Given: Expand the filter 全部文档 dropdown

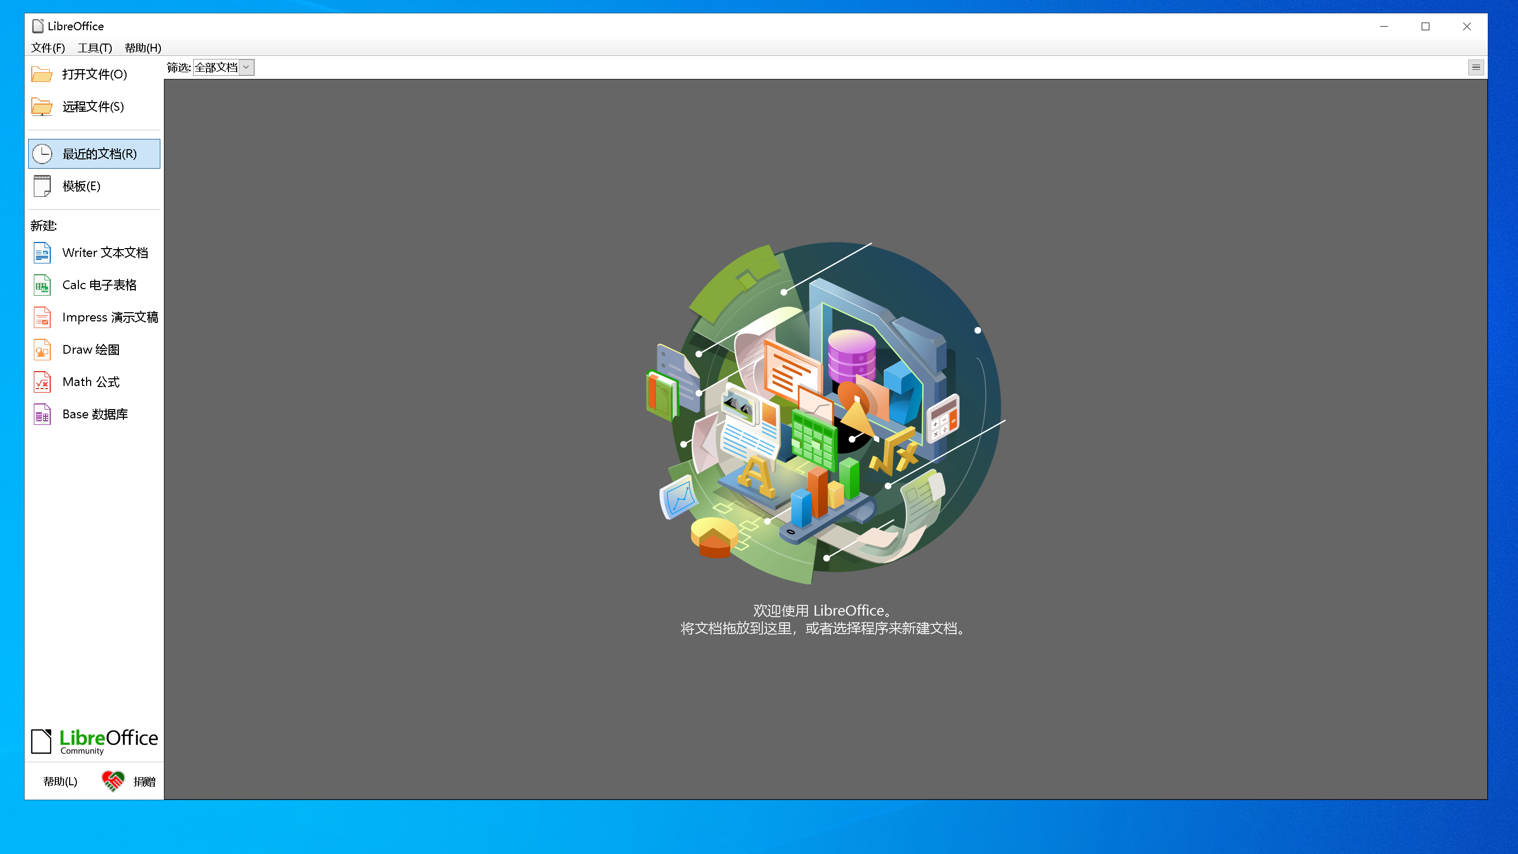Looking at the screenshot, I should (x=246, y=68).
